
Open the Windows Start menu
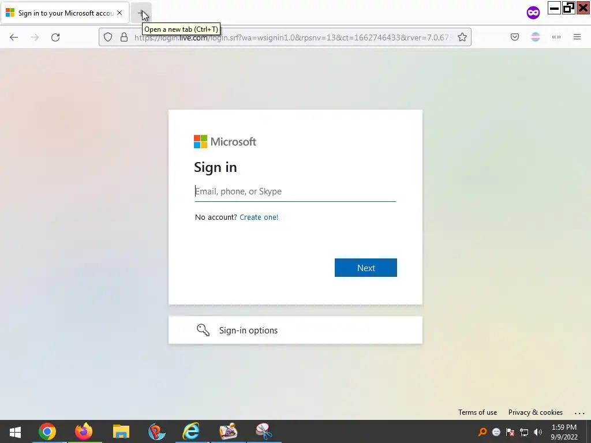[x=15, y=431]
